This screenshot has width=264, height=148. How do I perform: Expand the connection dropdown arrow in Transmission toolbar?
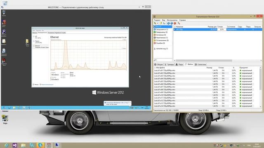point(157,23)
